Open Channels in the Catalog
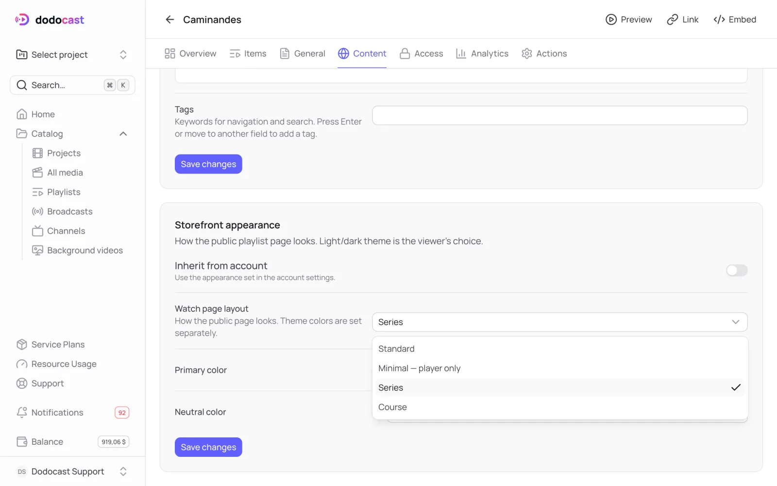 point(58,231)
